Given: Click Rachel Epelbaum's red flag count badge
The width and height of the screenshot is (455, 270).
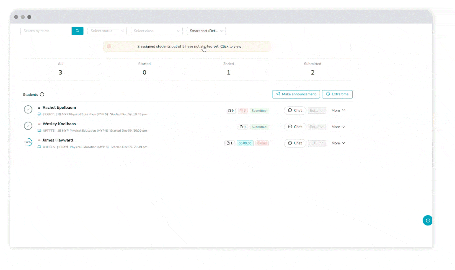Looking at the screenshot, I should [x=243, y=111].
